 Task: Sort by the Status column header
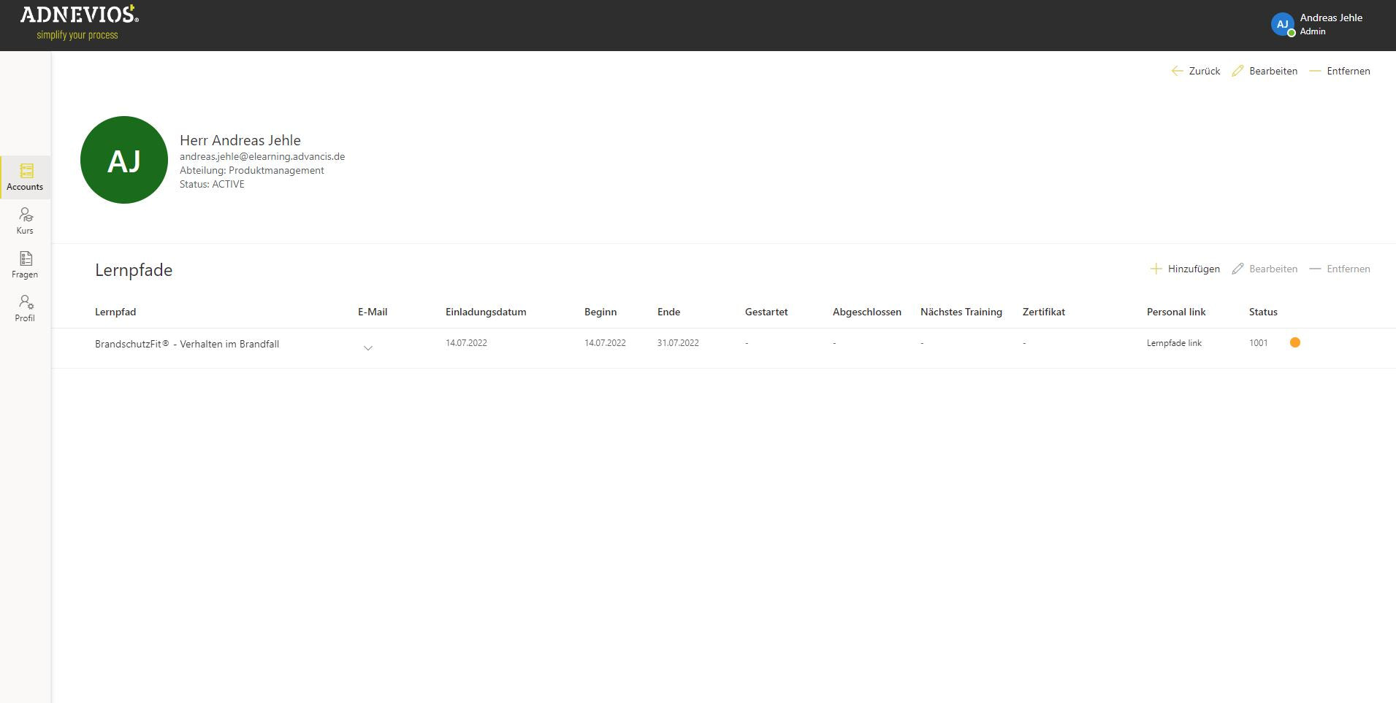(x=1263, y=312)
